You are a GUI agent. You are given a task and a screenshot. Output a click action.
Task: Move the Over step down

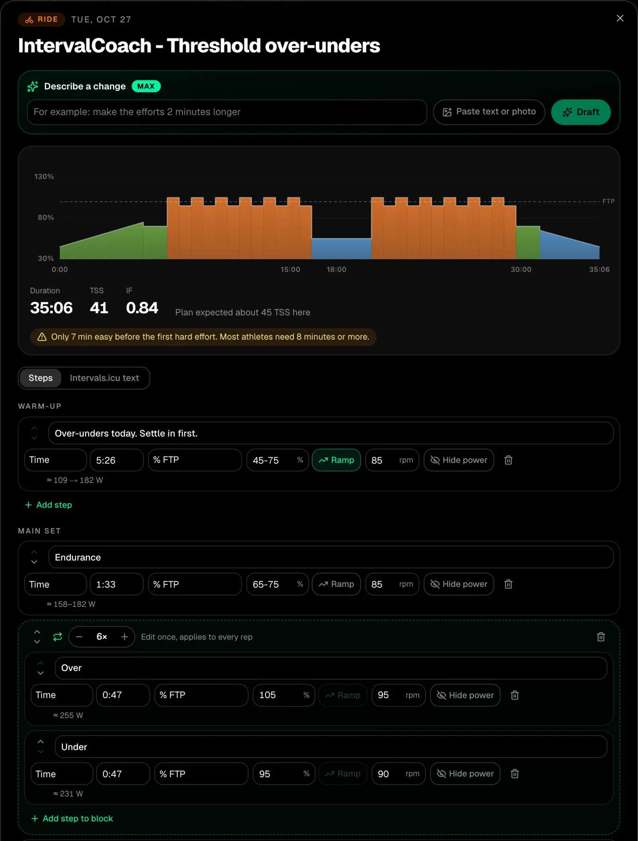(41, 673)
